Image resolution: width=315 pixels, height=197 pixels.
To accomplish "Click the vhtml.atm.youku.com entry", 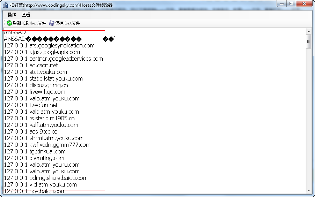I will tap(44, 138).
